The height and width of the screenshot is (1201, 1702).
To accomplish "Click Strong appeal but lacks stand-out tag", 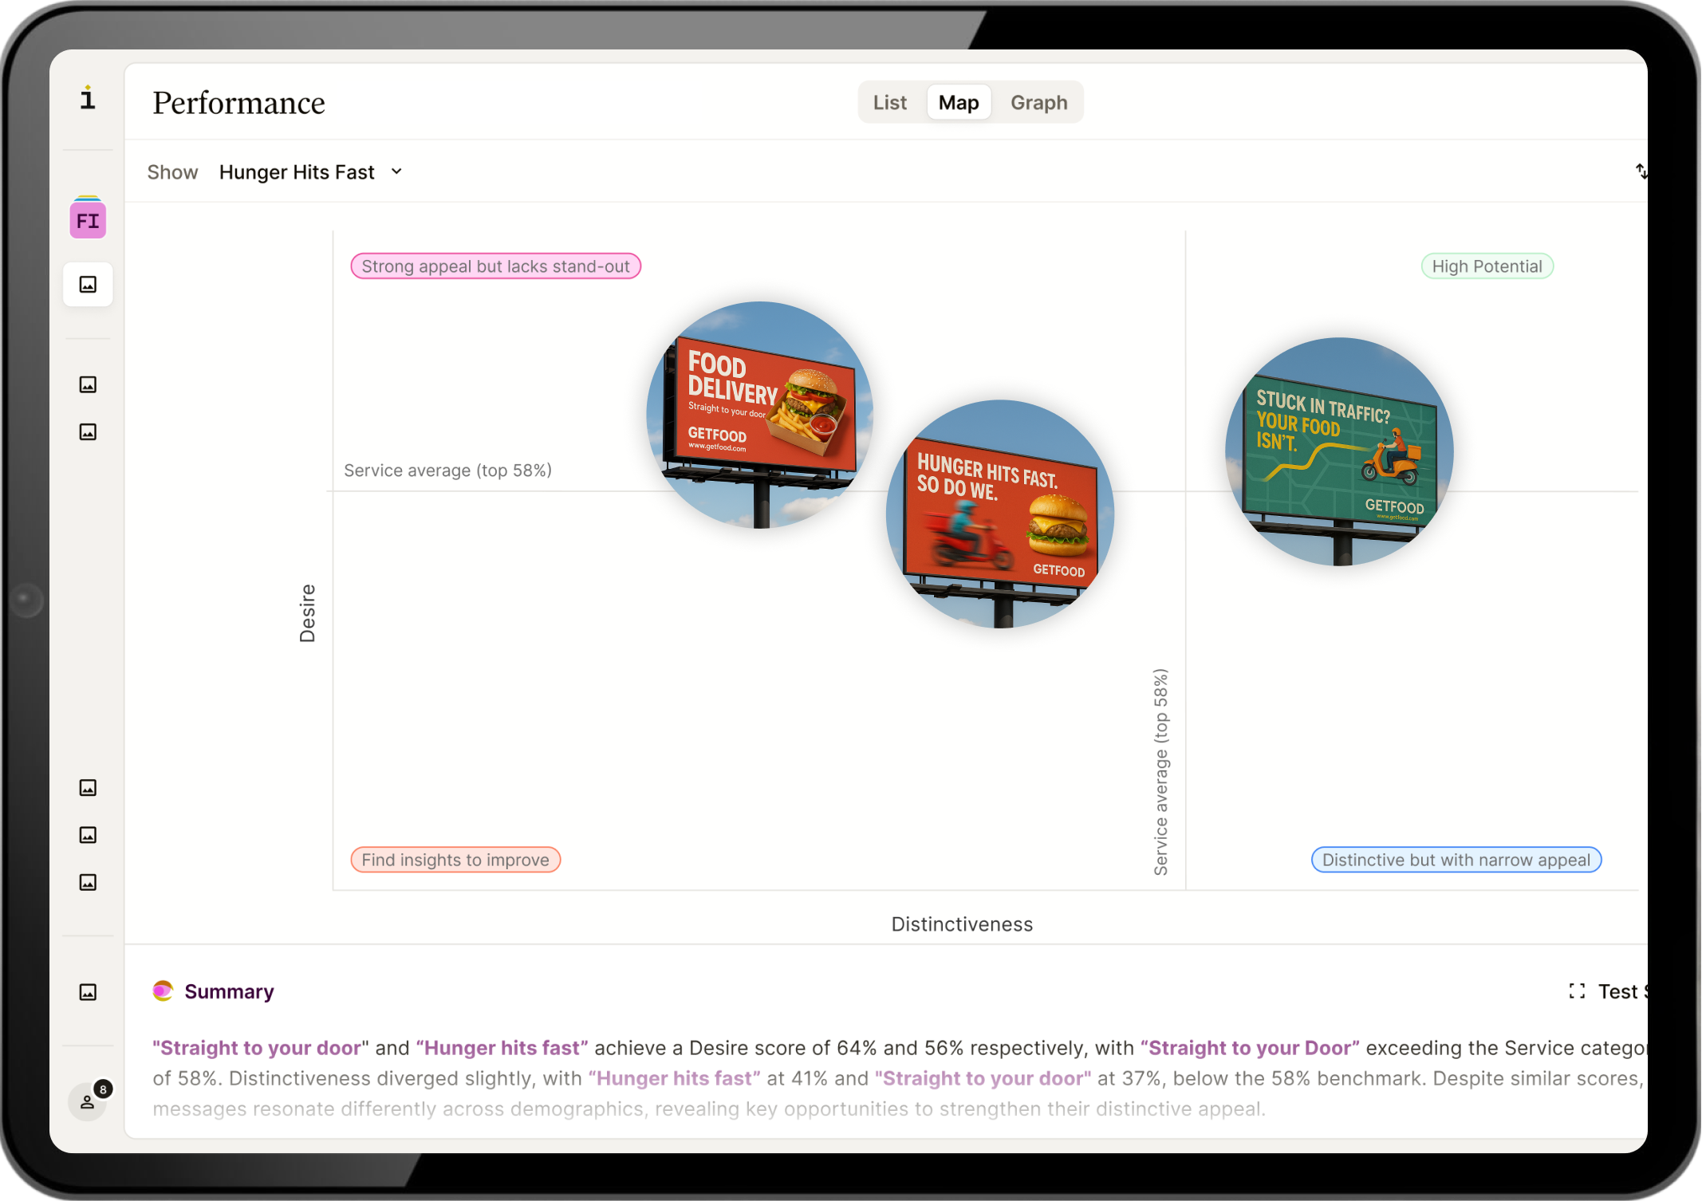I will pyautogui.click(x=495, y=266).
